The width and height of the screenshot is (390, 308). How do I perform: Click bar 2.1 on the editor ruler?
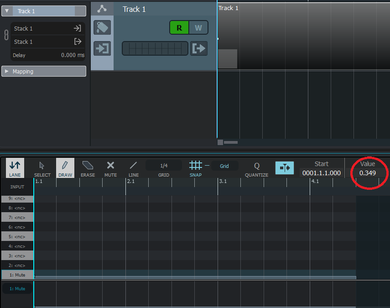pyautogui.click(x=131, y=181)
